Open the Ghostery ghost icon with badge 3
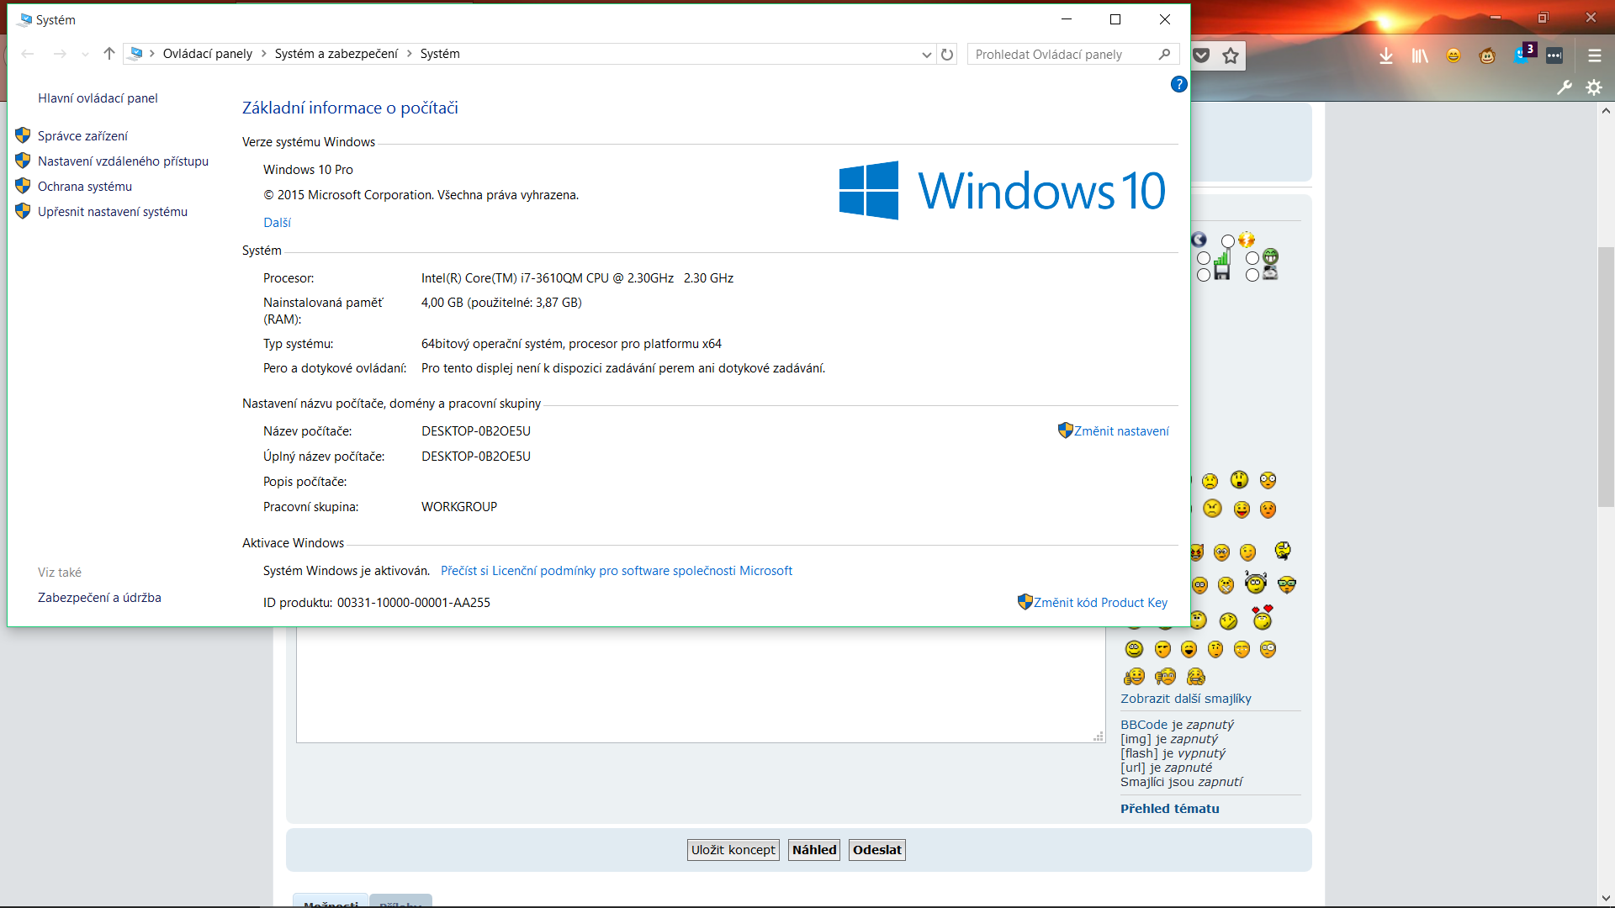This screenshot has width=1615, height=908. (x=1522, y=54)
